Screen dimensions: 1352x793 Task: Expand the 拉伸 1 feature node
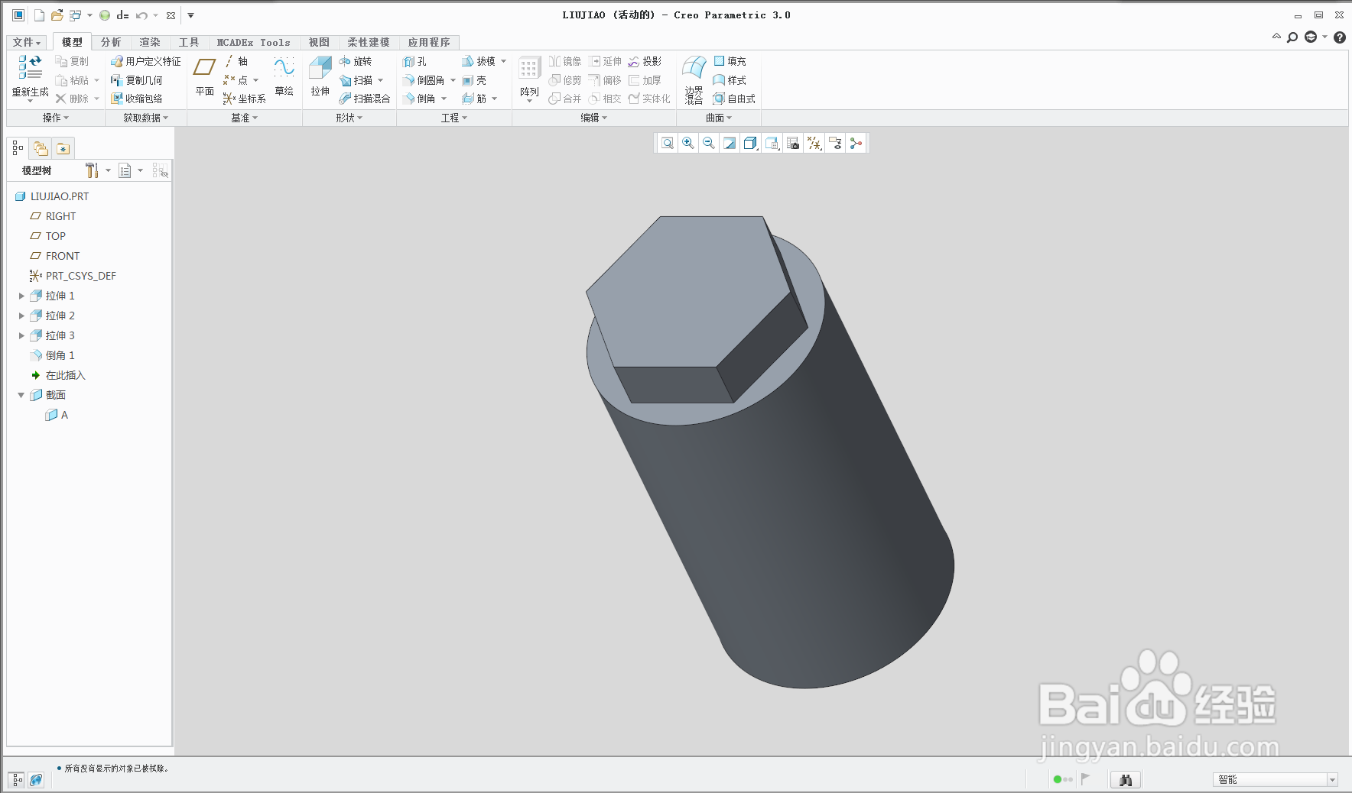coord(21,296)
